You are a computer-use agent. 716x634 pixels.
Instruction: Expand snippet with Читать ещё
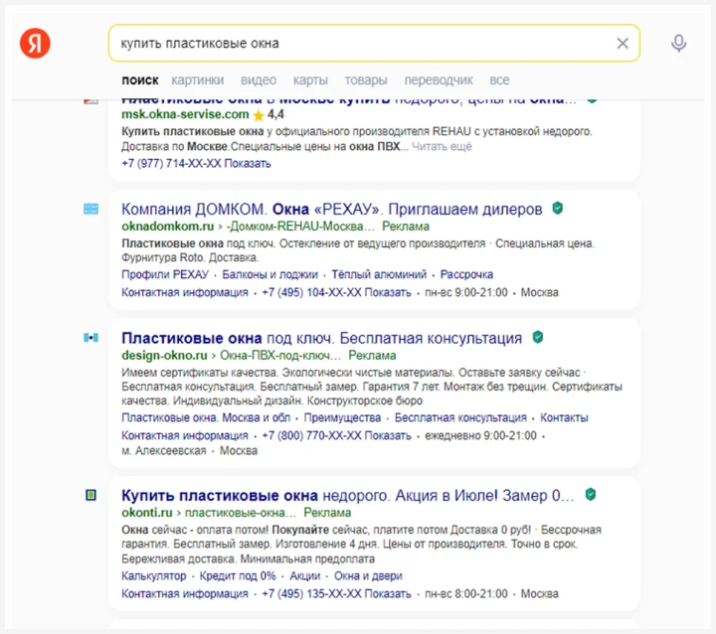click(442, 146)
